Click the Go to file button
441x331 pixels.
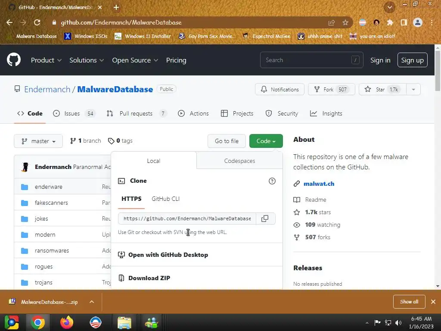[x=227, y=141]
